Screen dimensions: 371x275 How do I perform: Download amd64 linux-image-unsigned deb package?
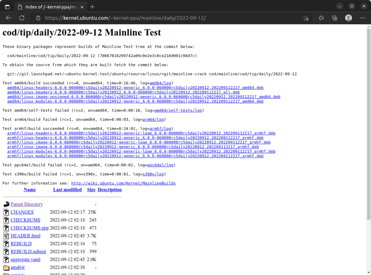click(x=143, y=97)
